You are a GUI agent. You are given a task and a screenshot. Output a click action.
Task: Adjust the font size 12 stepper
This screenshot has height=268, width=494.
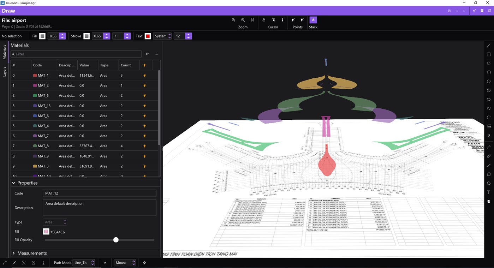189,36
